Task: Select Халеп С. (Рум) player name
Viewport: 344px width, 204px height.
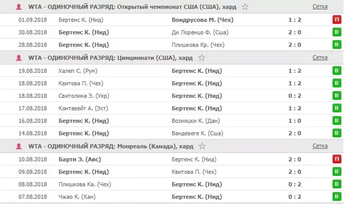Action: tap(78, 71)
